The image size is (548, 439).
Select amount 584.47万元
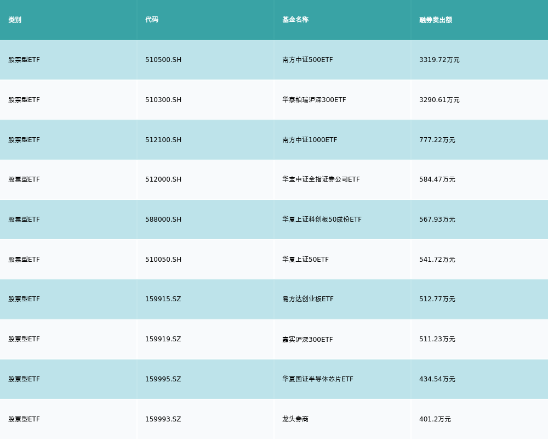[437, 179]
